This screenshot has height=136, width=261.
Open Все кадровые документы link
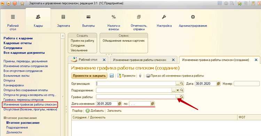coord(24,53)
